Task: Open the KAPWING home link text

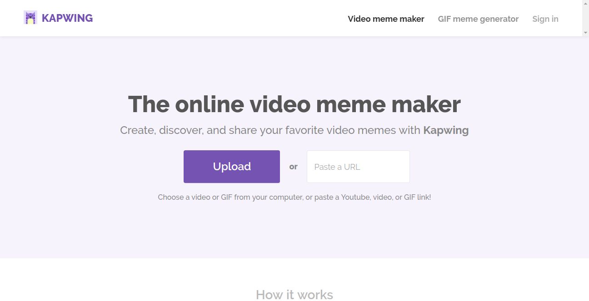Action: [67, 18]
